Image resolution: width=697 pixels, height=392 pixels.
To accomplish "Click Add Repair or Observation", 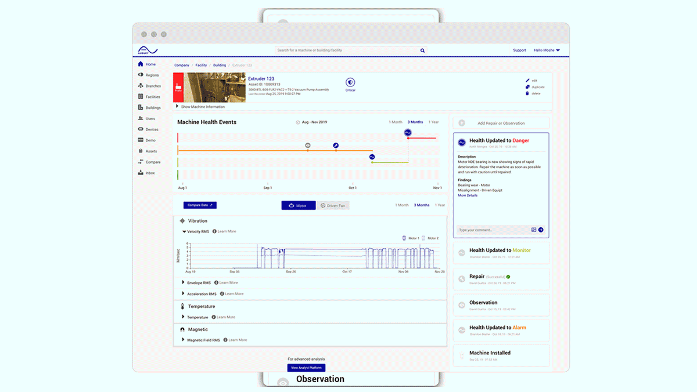I will pos(501,122).
